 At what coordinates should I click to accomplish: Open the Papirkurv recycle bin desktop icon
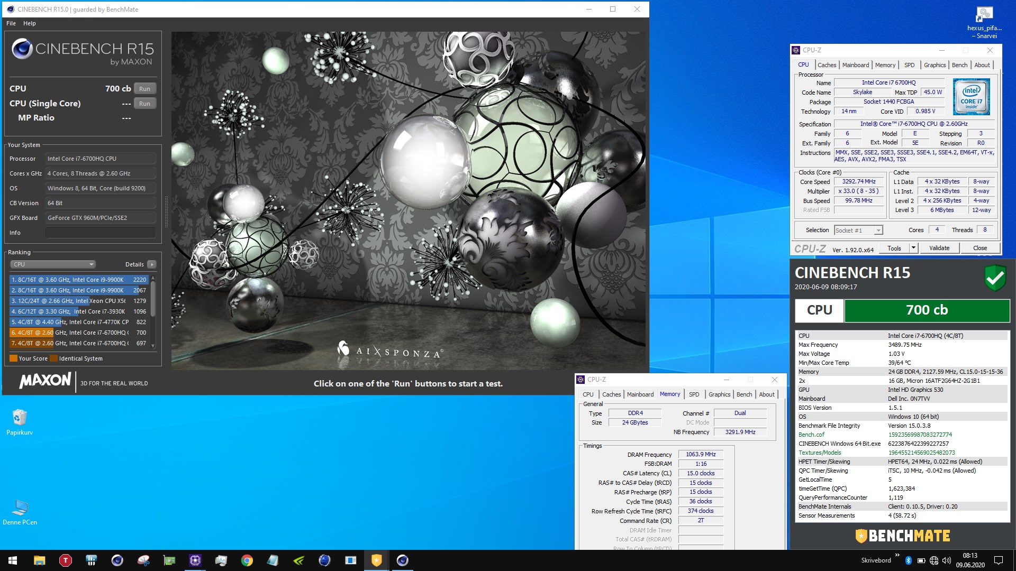(x=20, y=422)
